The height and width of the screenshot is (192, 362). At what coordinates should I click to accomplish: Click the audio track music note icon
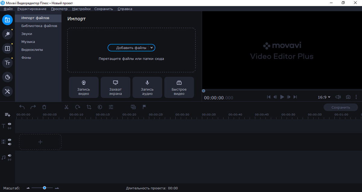4,157
